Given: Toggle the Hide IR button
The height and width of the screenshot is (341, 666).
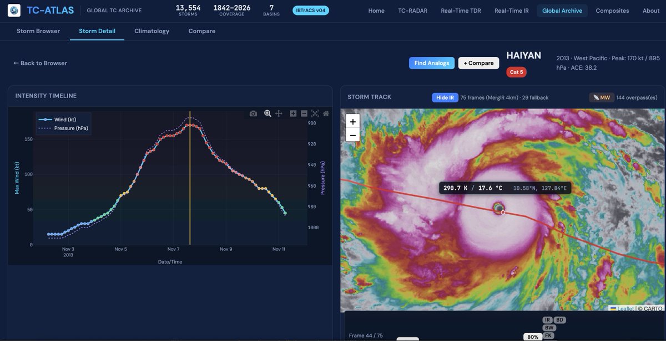Looking at the screenshot, I should 445,97.
